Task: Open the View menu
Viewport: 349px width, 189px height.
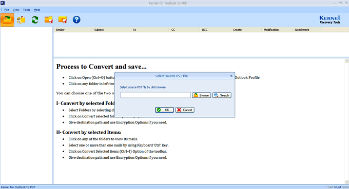Action: click(x=16, y=10)
